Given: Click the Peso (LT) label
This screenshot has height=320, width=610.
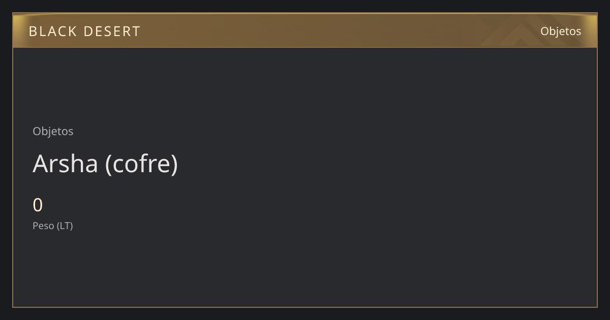Looking at the screenshot, I should (x=53, y=226).
